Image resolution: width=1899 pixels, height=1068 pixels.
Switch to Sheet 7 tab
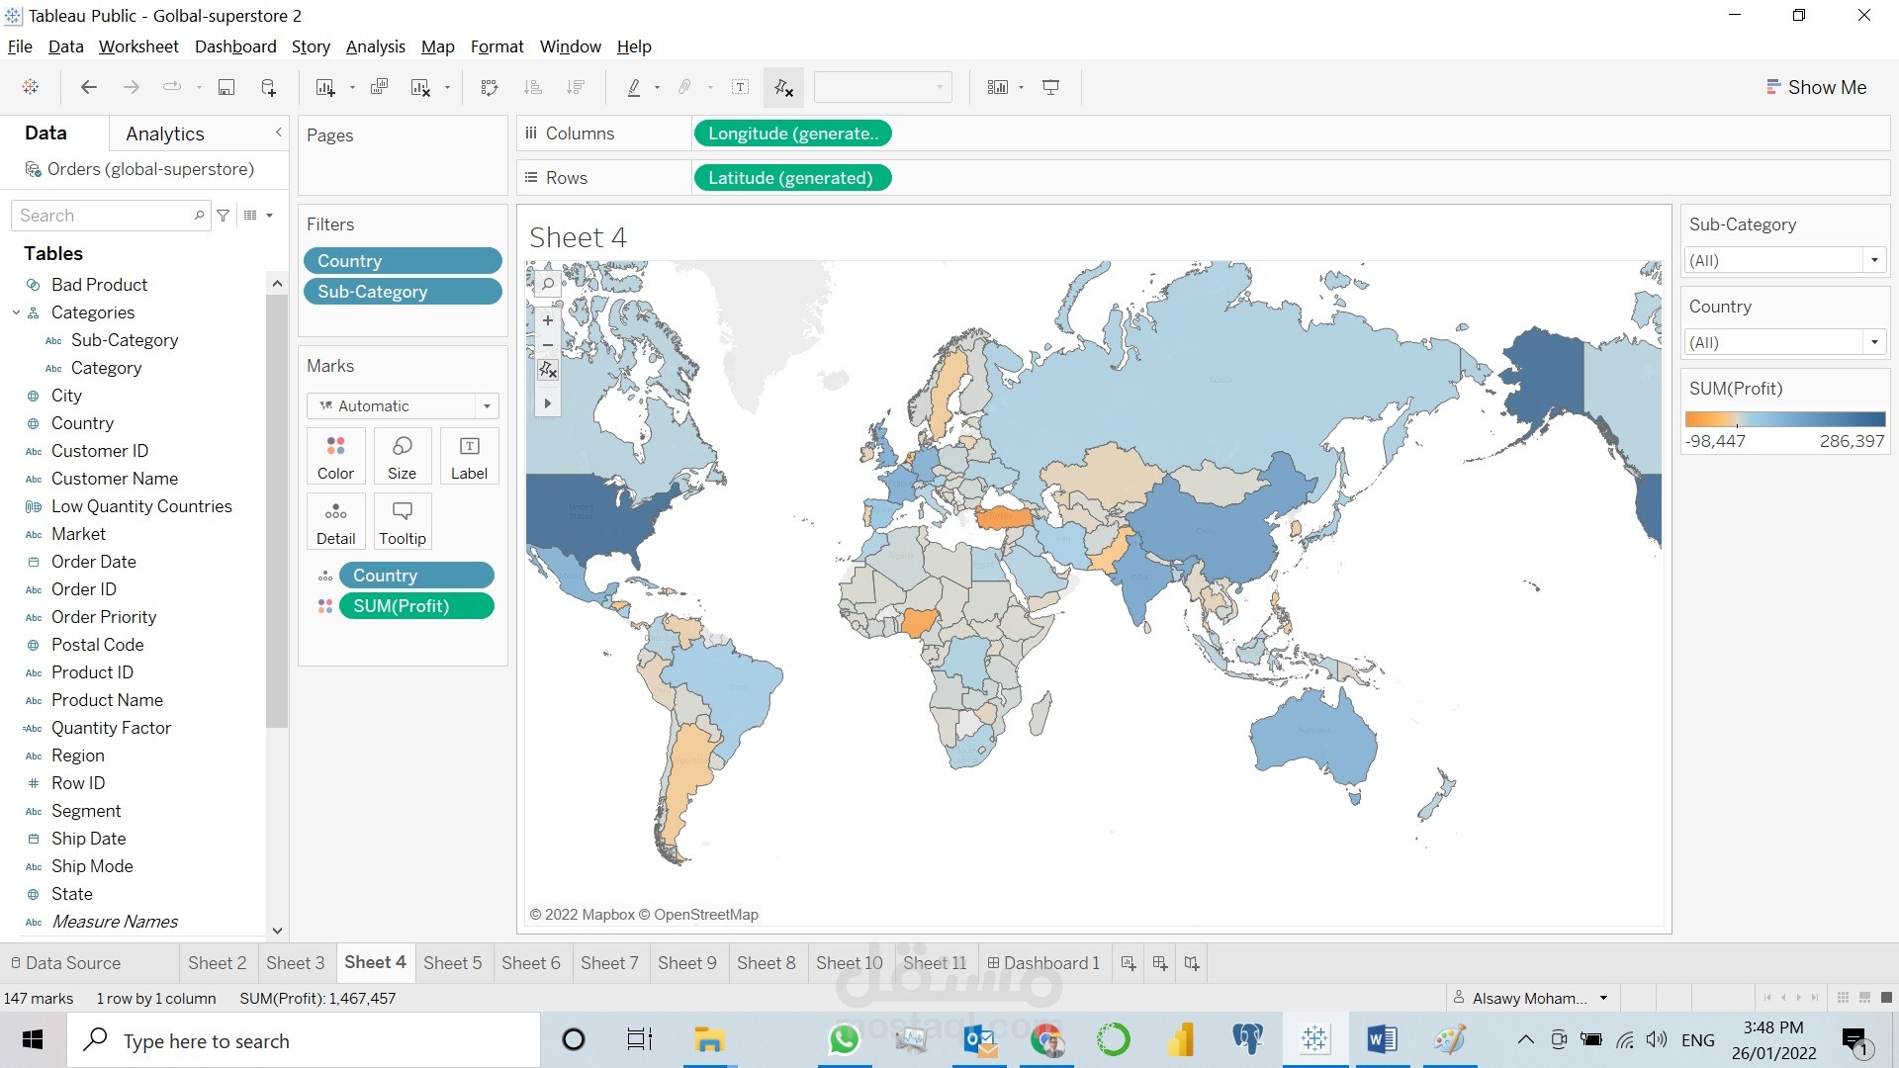point(609,962)
